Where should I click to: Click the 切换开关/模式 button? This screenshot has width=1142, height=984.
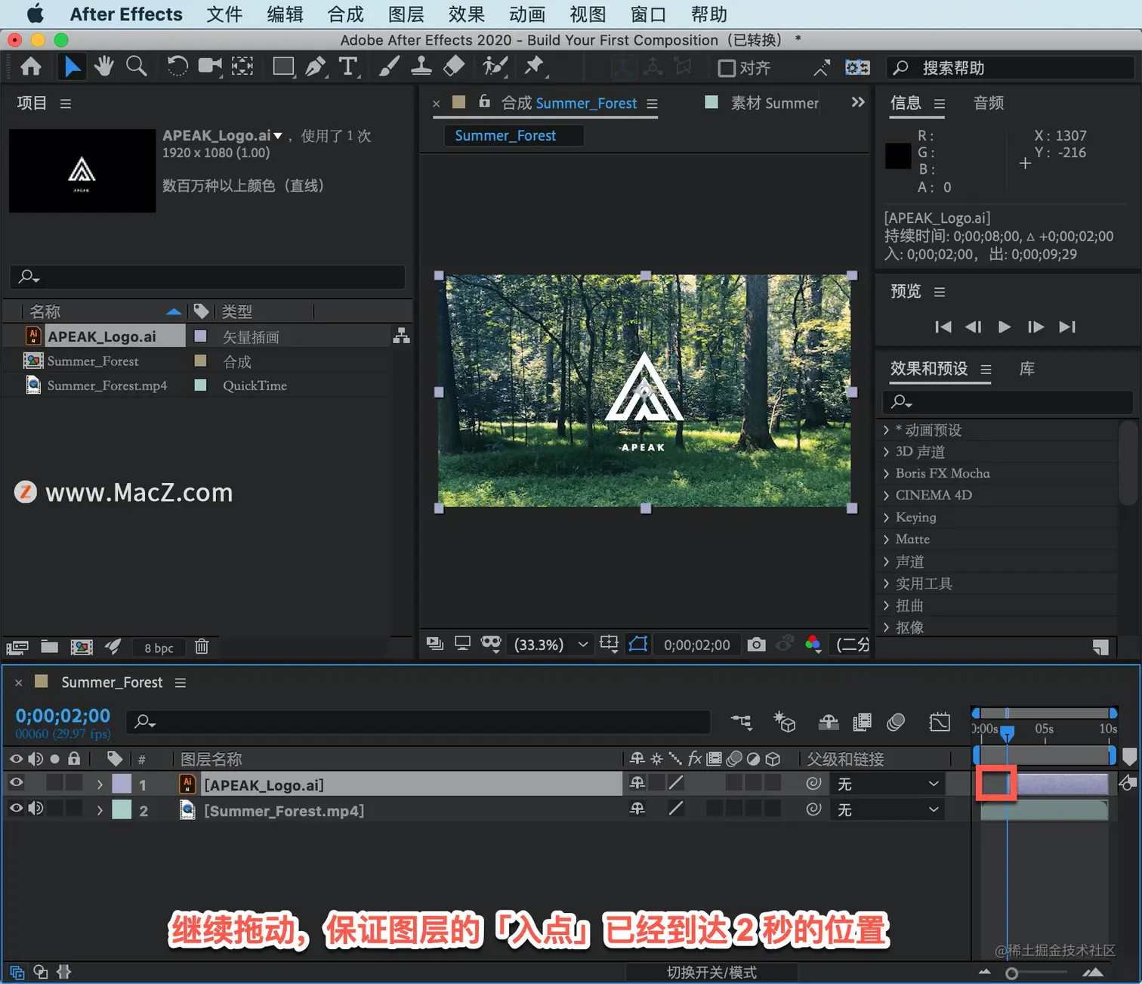point(711,973)
